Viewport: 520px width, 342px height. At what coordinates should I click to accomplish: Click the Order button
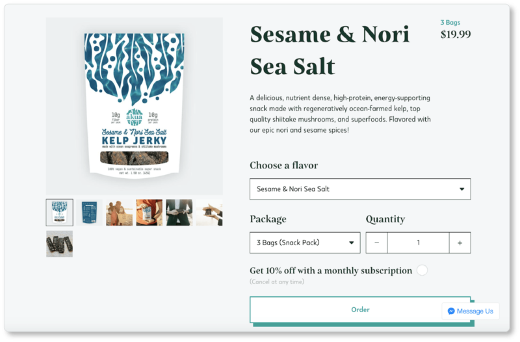coord(360,309)
